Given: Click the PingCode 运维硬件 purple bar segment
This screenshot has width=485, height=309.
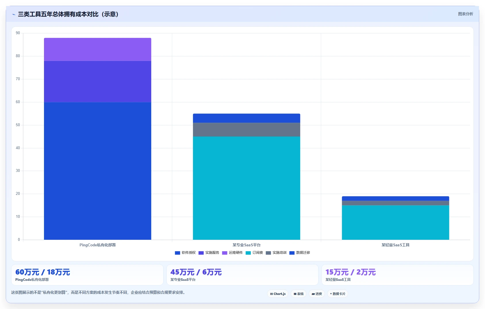Looking at the screenshot, I should (97, 49).
